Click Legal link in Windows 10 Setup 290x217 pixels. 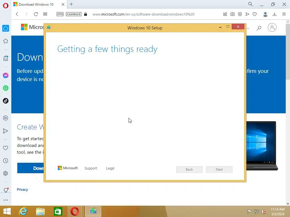click(x=110, y=168)
